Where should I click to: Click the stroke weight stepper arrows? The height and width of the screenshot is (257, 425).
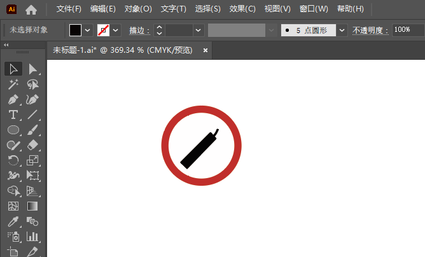click(x=159, y=30)
